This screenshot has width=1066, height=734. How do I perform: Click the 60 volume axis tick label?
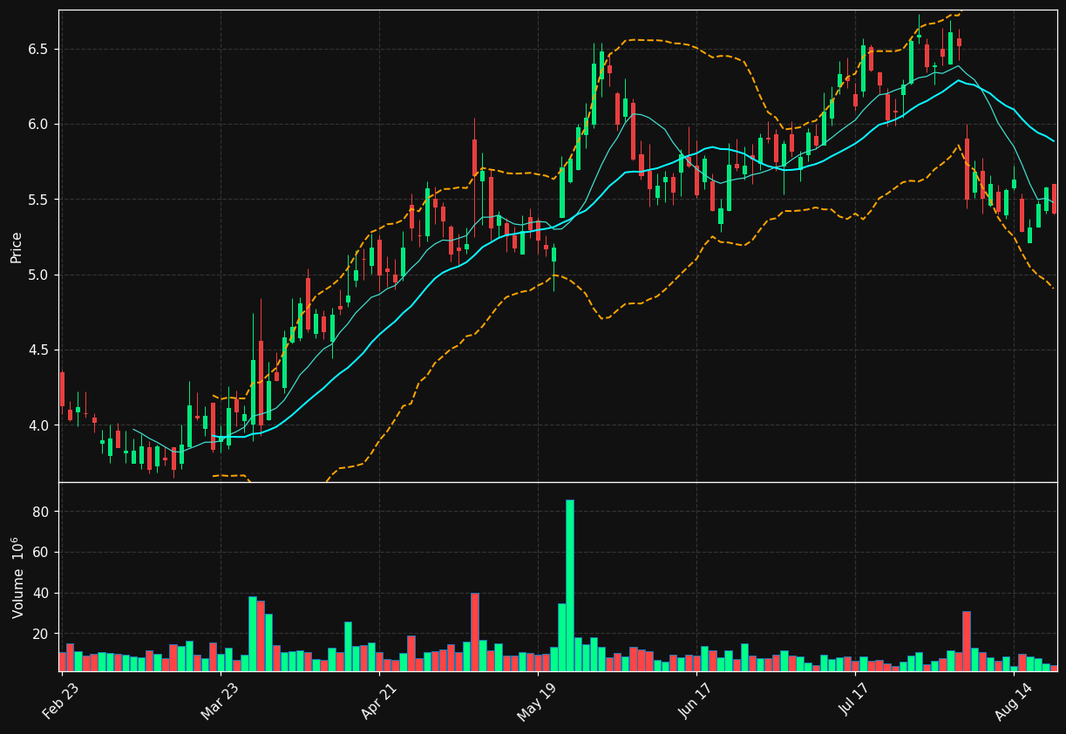tap(40, 553)
